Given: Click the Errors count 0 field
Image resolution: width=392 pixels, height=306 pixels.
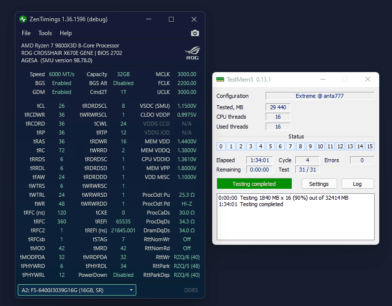Looking at the screenshot, I should click(x=362, y=160).
